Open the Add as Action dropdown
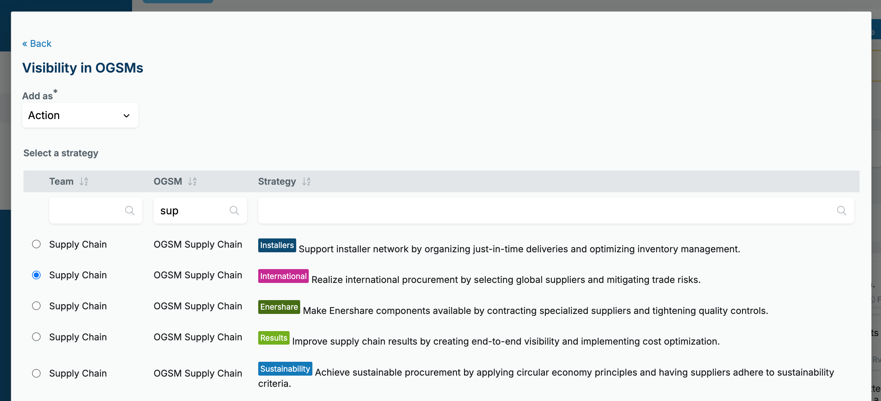The width and height of the screenshot is (881, 401). click(x=80, y=115)
